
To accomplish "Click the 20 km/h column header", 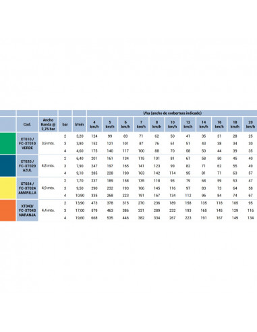I will pyautogui.click(x=250, y=124).
